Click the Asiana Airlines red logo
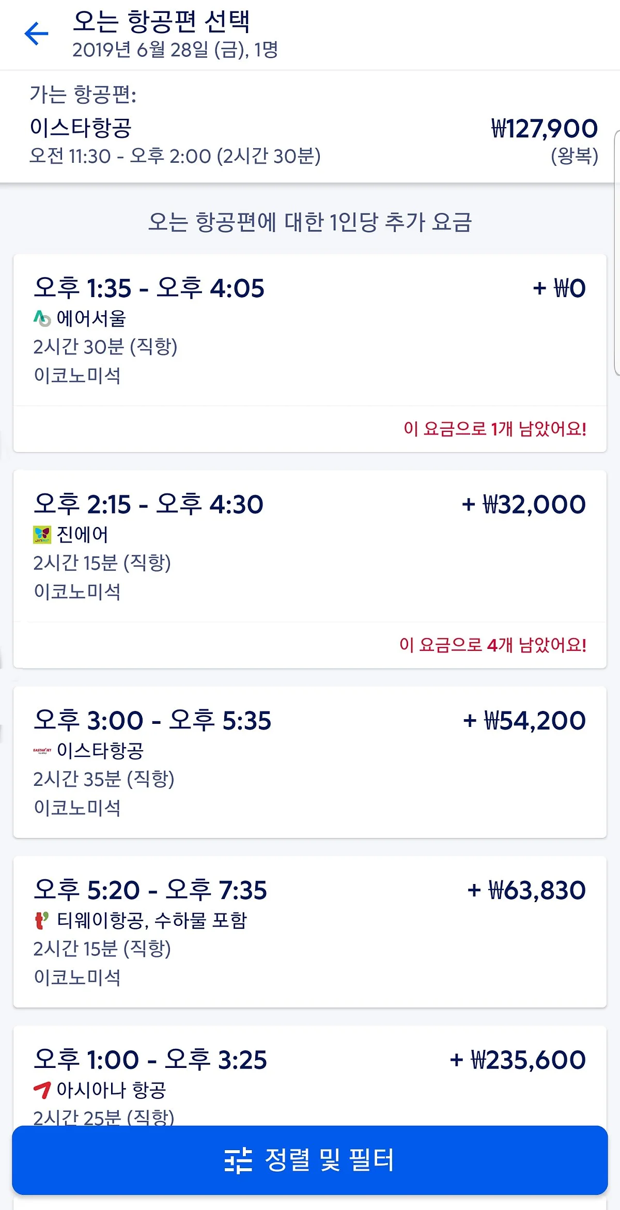 click(42, 1090)
